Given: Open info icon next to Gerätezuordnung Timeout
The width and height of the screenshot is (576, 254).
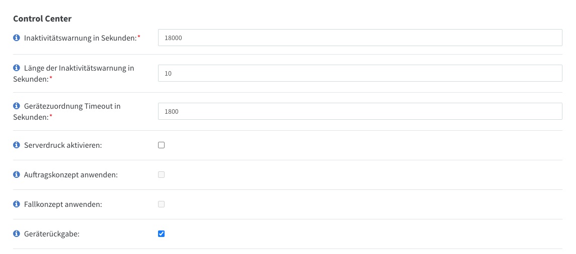Looking at the screenshot, I should (16, 106).
